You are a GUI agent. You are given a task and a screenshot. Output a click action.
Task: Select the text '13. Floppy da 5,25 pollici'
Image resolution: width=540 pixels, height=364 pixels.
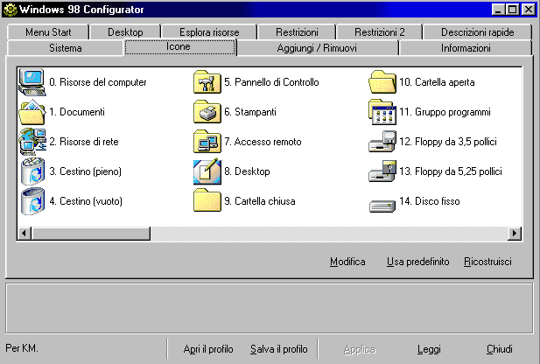click(451, 171)
